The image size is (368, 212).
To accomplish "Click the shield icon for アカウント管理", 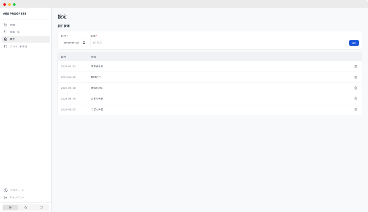I will (x=6, y=46).
